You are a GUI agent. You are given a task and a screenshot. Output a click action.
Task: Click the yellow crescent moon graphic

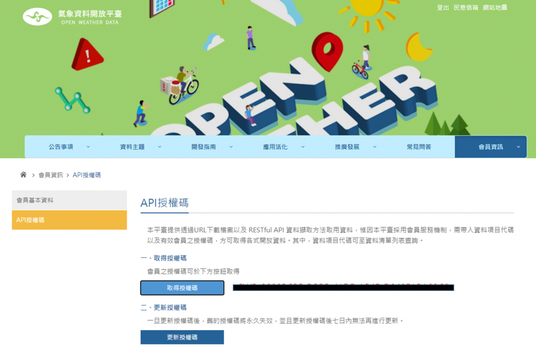pyautogui.click(x=418, y=47)
